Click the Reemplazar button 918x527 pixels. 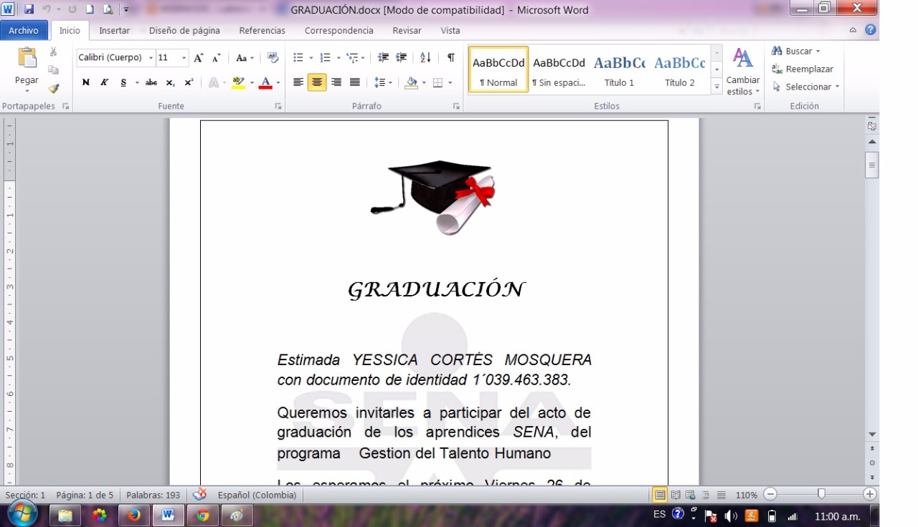pos(803,69)
